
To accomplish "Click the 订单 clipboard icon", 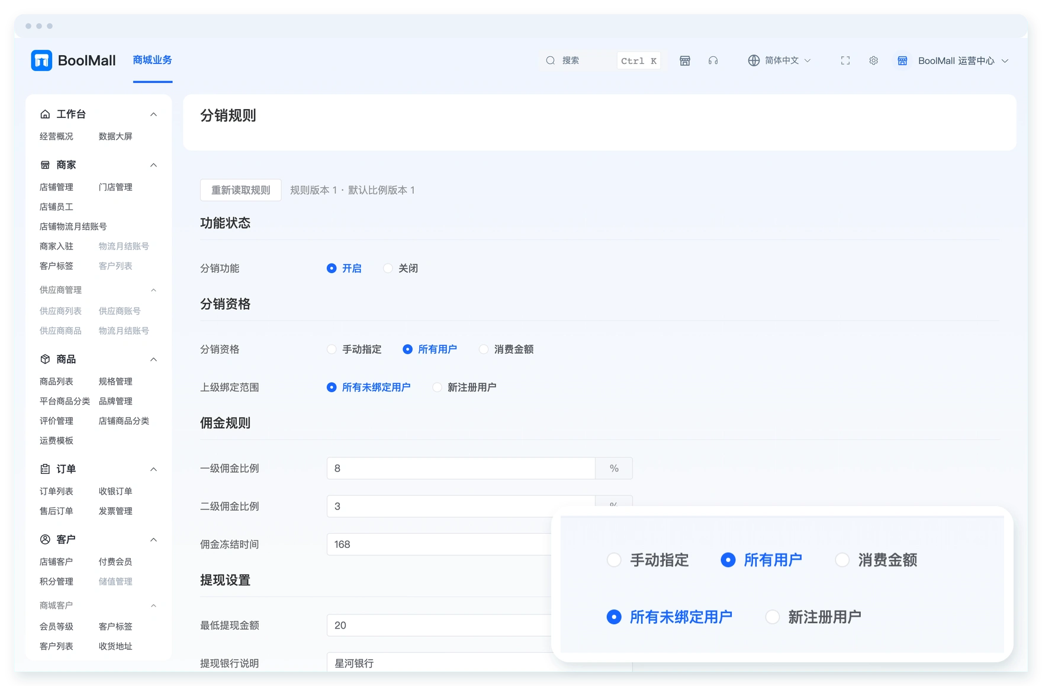I will pyautogui.click(x=45, y=469).
